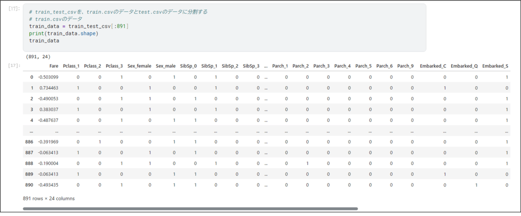Click Fare value -0.487637

pyautogui.click(x=48, y=120)
